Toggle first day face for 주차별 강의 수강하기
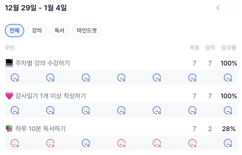242x155 pixels. click(x=15, y=77)
